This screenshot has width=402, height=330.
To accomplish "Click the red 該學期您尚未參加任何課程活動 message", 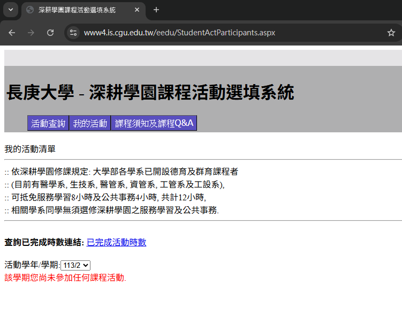I will (x=65, y=277).
